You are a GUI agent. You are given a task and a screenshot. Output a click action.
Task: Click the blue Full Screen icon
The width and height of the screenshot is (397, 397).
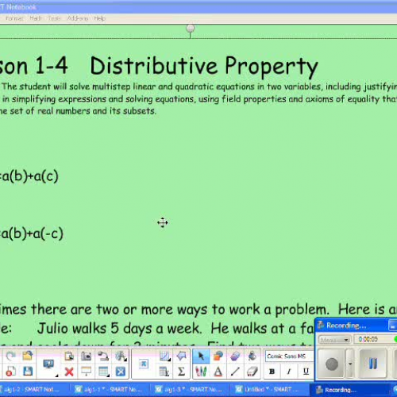tap(121, 372)
